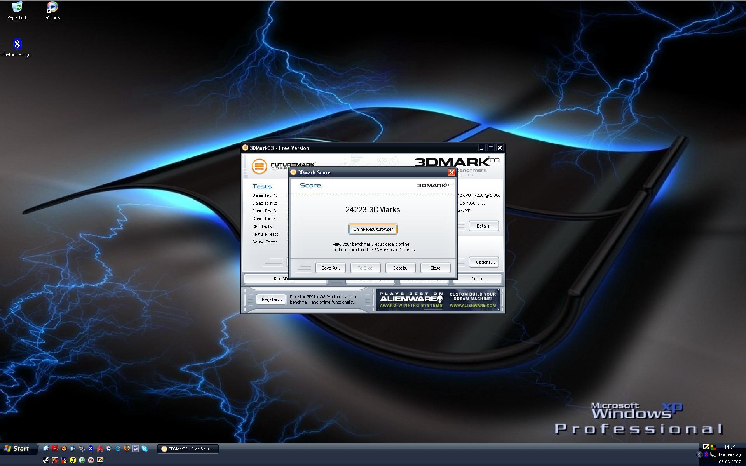
Task: Click the Alienware advertisement banner
Action: 438,299
